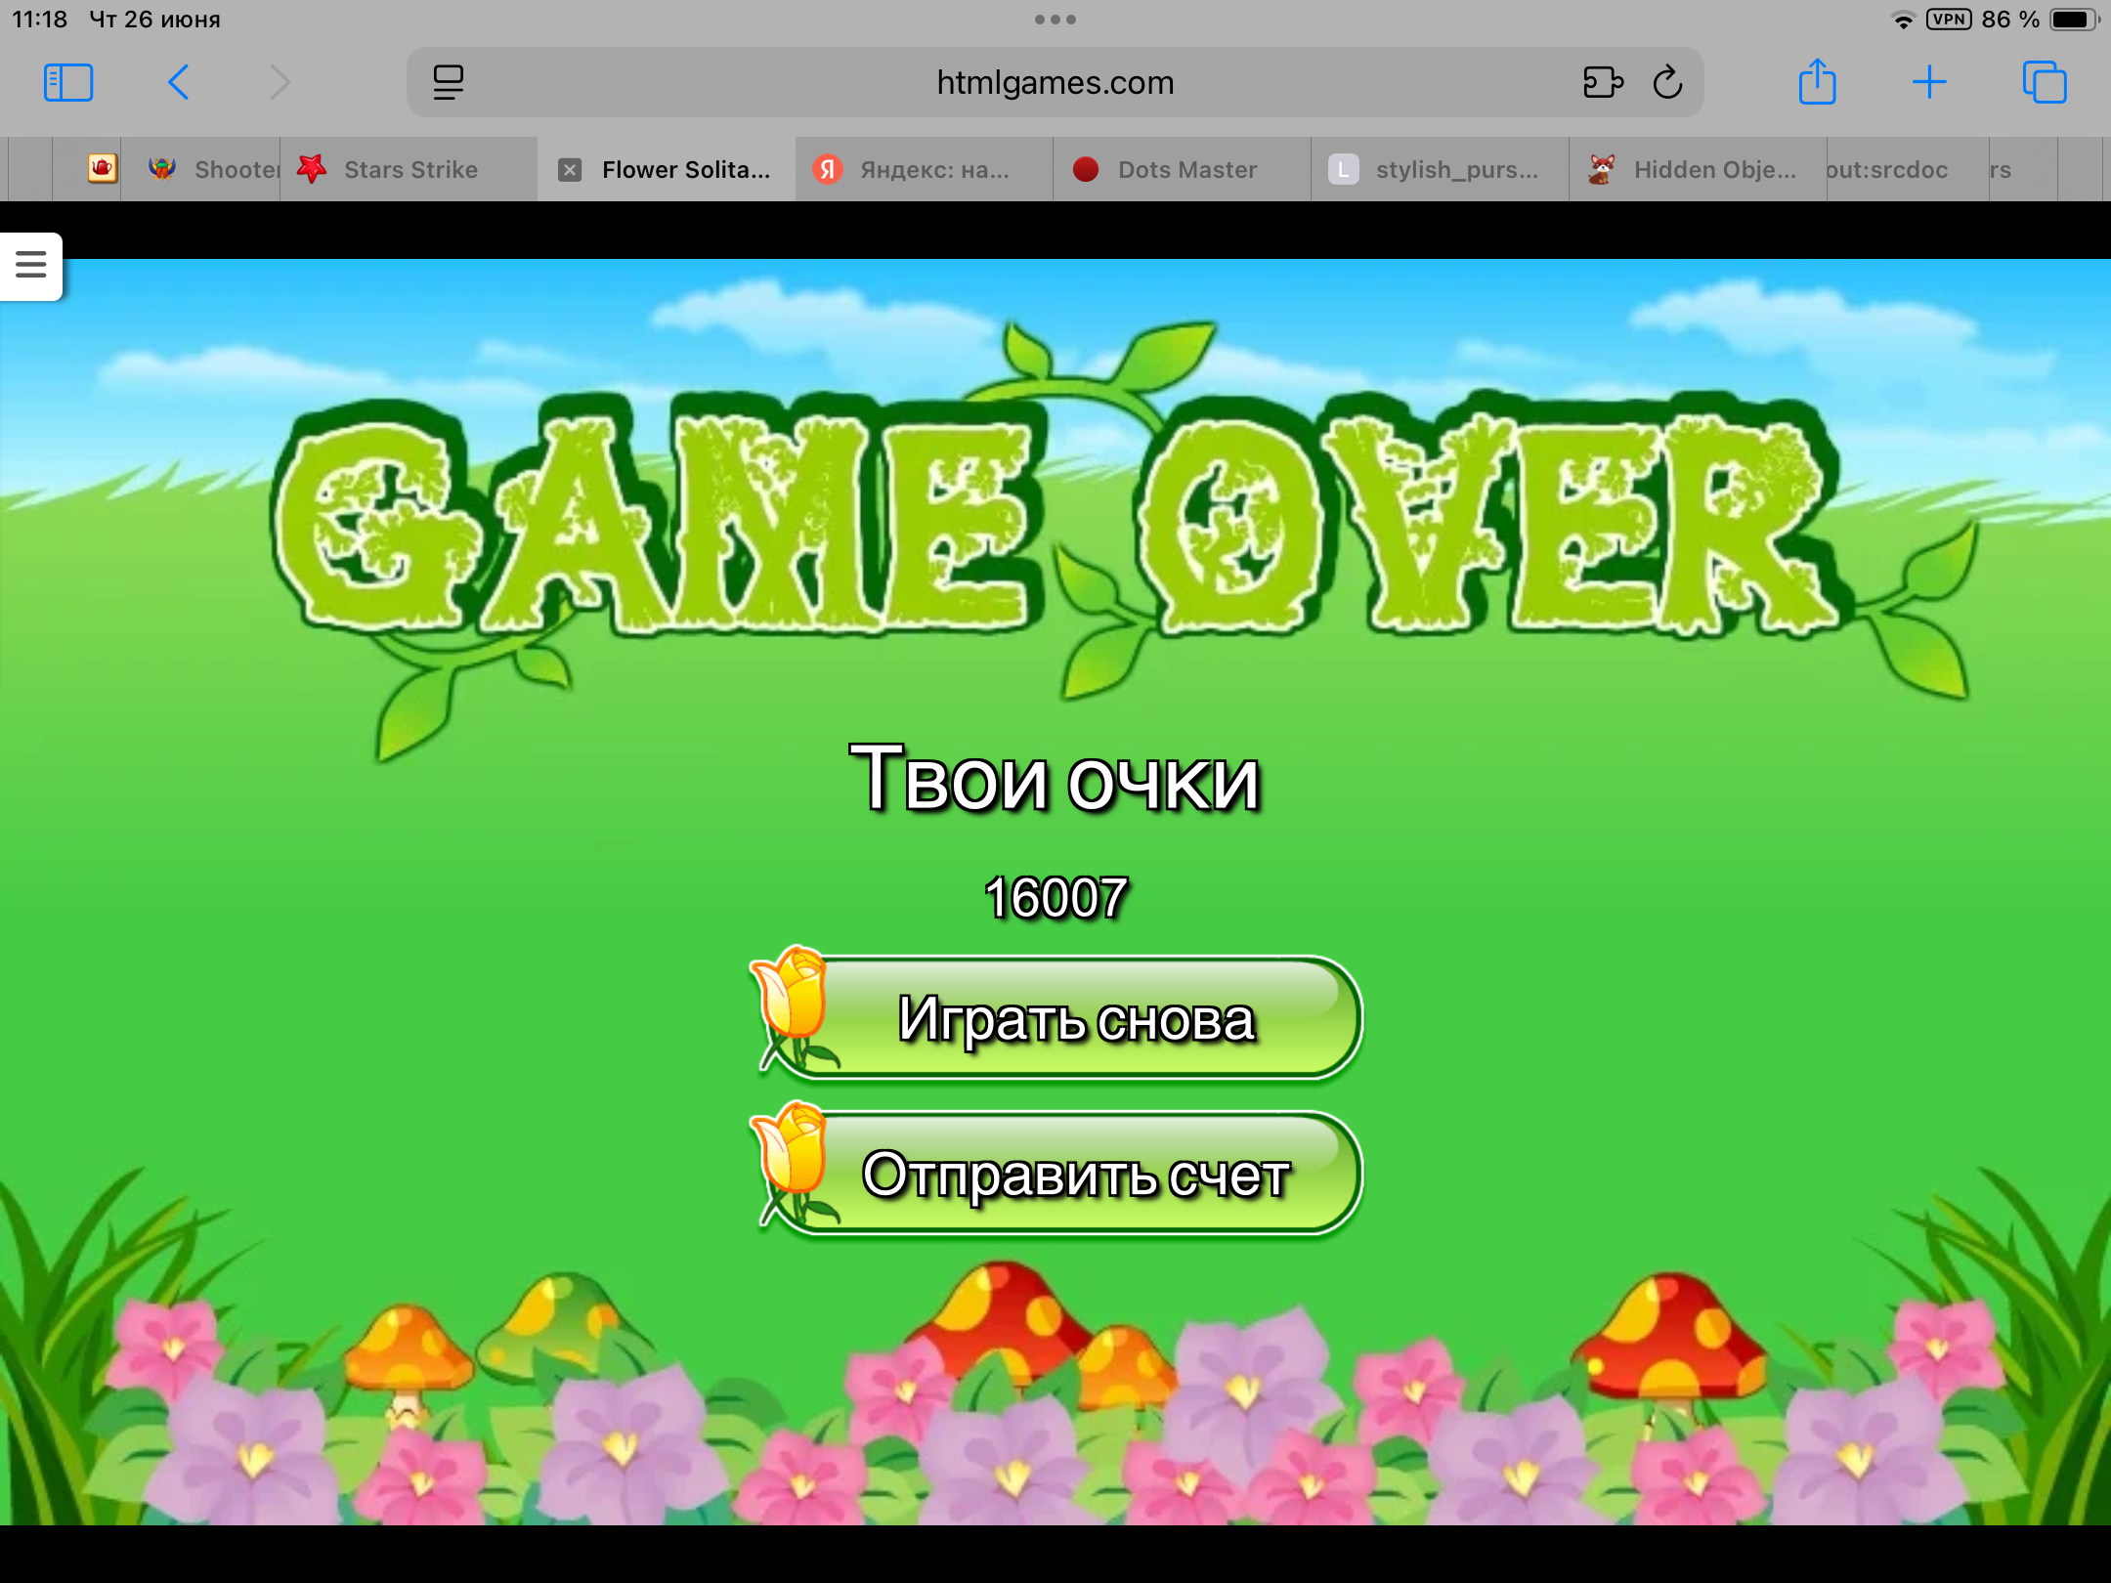
Task: Tap the VPN status indicator
Action: coord(1949,20)
